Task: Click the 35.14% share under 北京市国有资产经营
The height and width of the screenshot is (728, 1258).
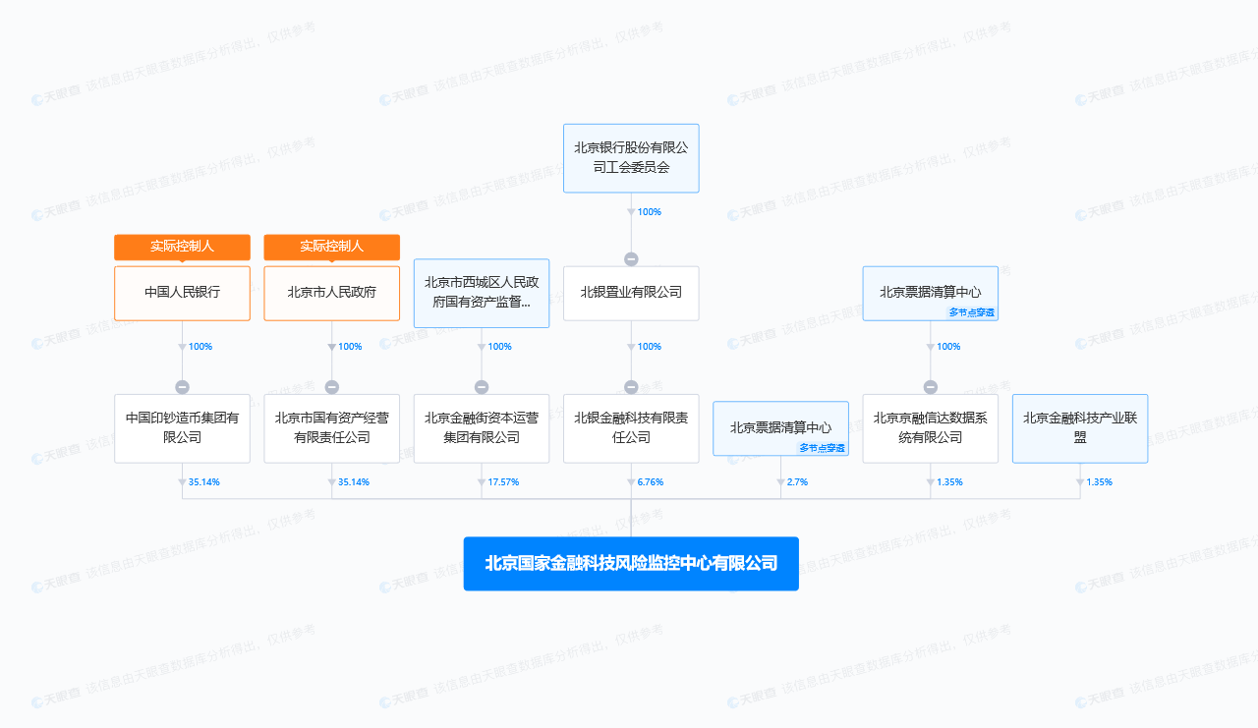Action: (354, 482)
